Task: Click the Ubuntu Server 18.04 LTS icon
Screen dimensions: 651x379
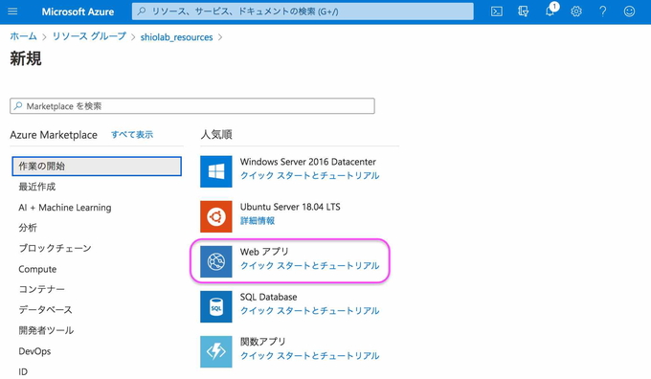Action: pos(216,216)
